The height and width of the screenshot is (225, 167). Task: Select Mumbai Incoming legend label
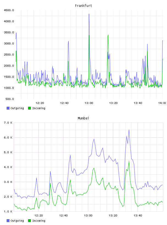pos(39,221)
